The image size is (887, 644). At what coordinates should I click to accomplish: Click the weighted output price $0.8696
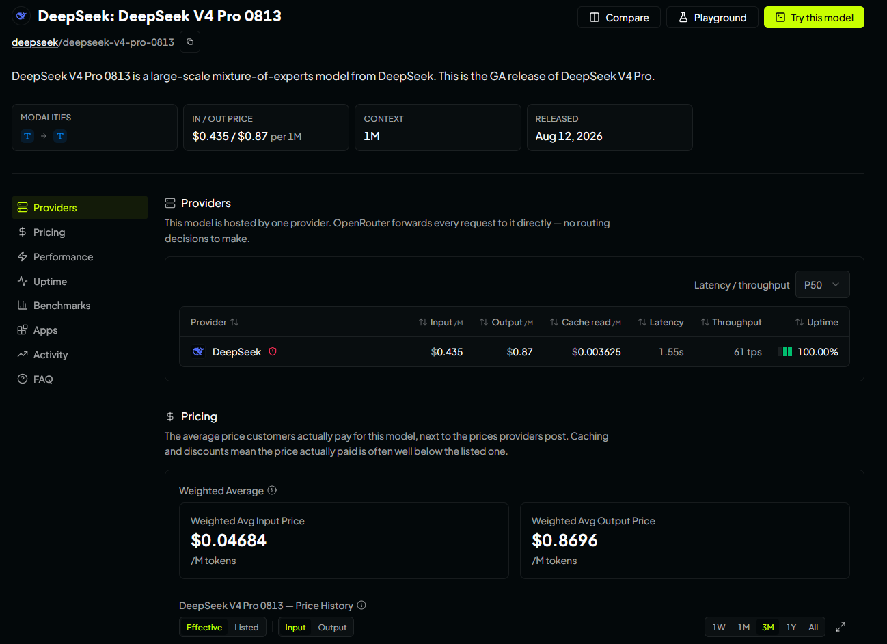tap(564, 540)
